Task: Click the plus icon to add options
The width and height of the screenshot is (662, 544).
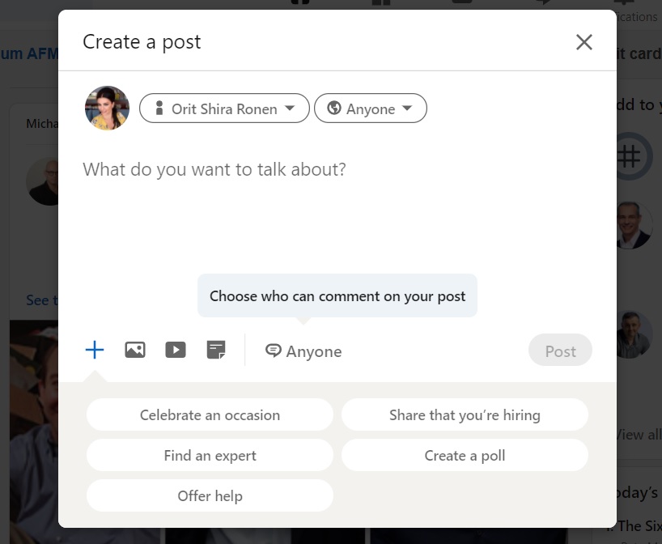Action: tap(95, 351)
